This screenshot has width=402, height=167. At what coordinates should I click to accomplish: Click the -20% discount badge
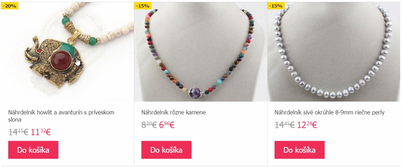click(x=9, y=6)
